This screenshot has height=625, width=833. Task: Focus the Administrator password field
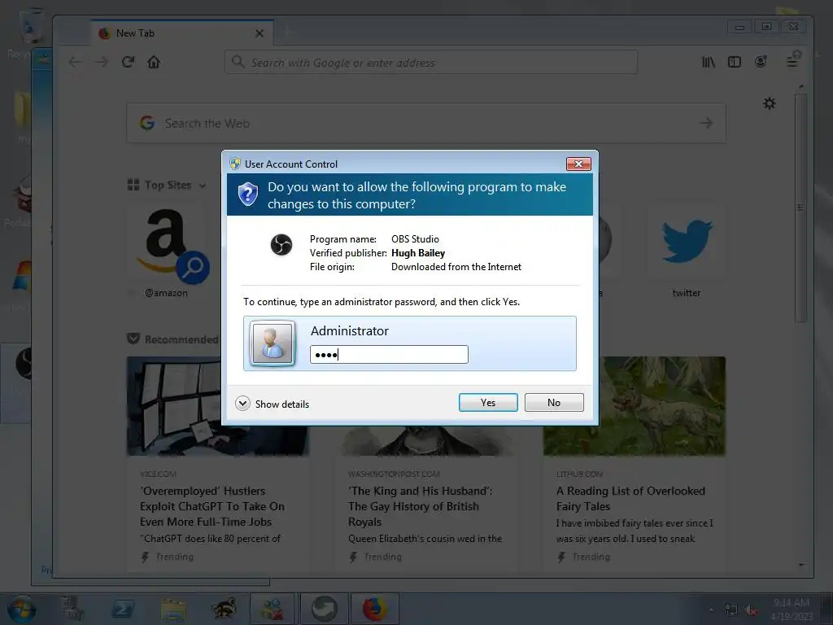pos(389,355)
